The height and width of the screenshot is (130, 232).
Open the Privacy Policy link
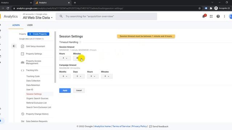[139, 126]
